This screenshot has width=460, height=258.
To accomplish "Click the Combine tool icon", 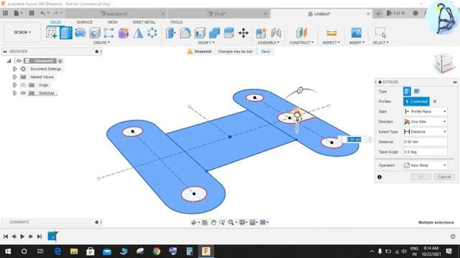I will coord(214,33).
